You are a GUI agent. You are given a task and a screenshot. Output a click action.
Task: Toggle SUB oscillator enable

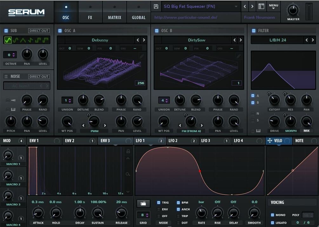(x=6, y=31)
